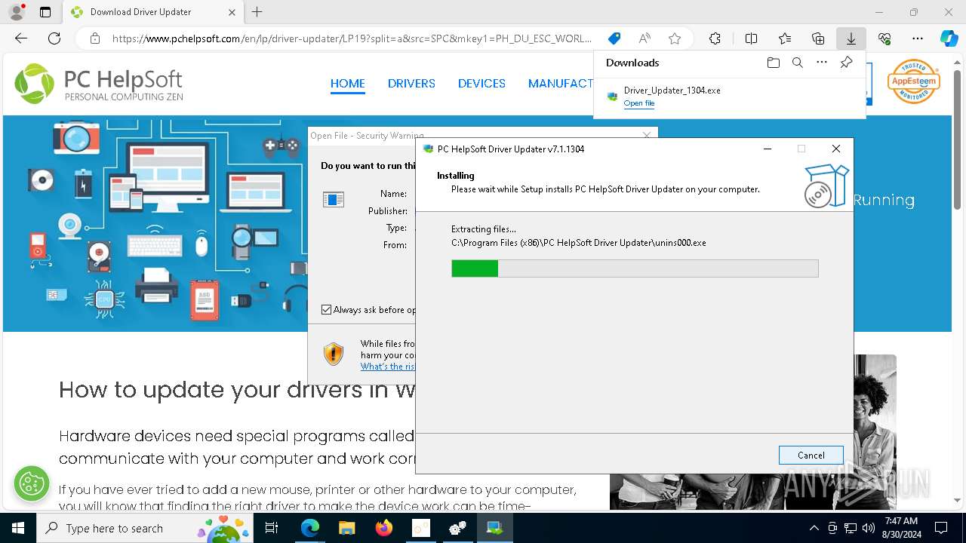The width and height of the screenshot is (966, 543).
Task: Open the Windows Start menu
Action: coord(18,528)
